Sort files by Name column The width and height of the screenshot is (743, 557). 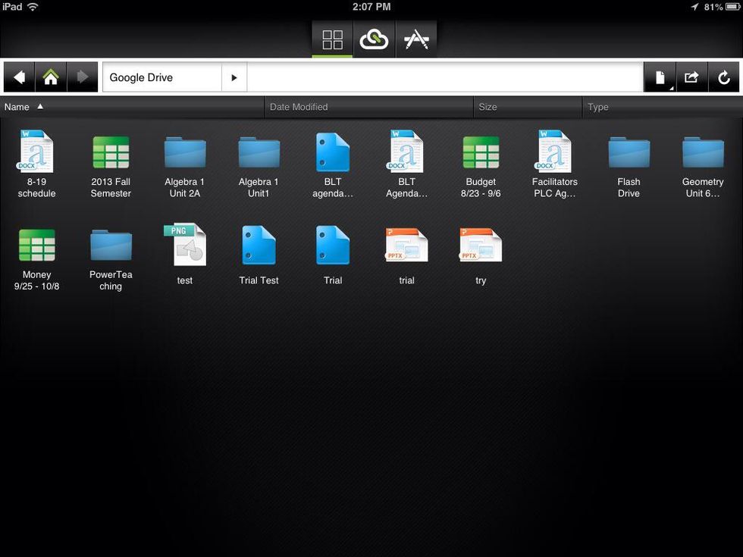click(x=17, y=107)
